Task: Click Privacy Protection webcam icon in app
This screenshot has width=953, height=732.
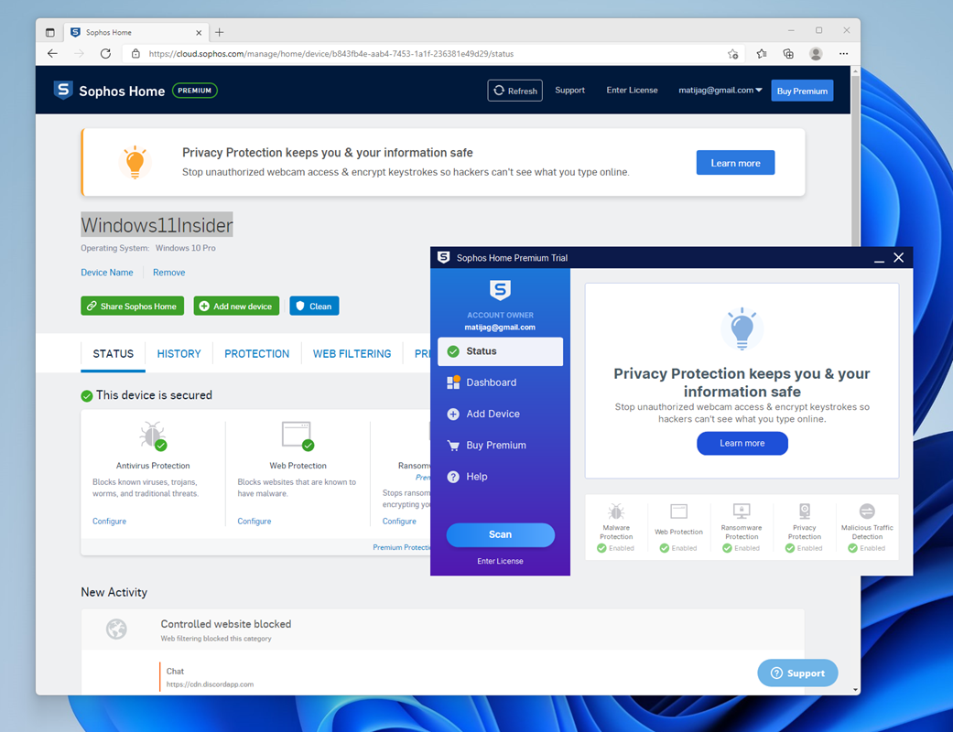Action: 805,511
